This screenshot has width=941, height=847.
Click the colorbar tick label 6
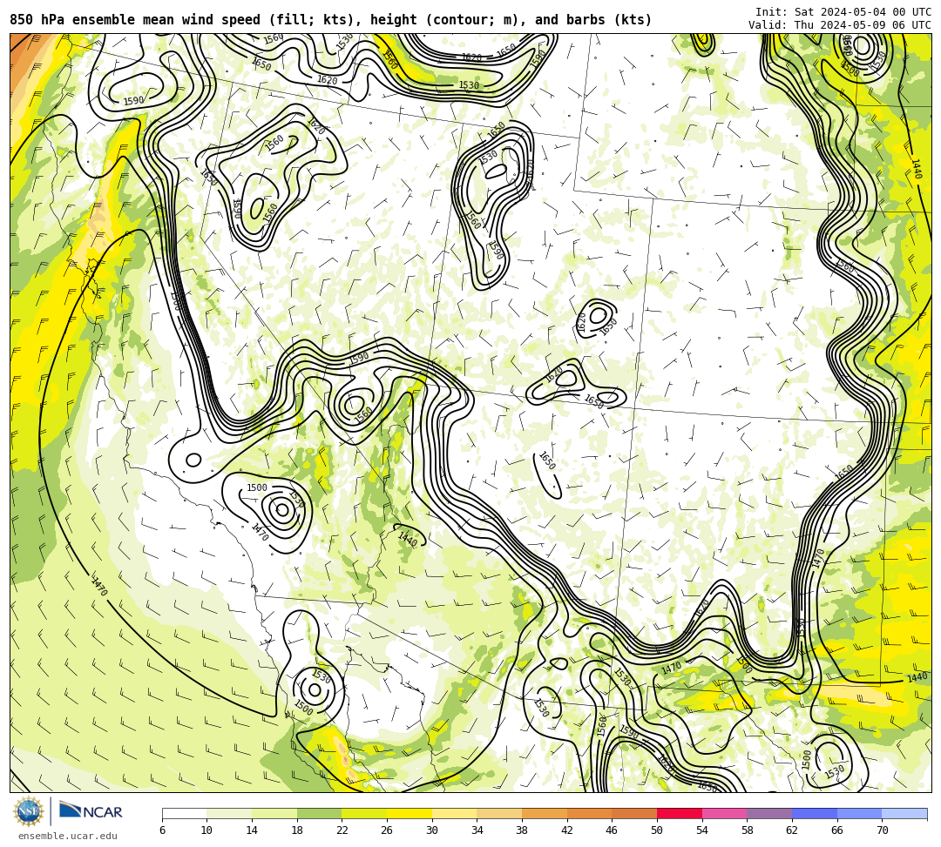(x=162, y=830)
